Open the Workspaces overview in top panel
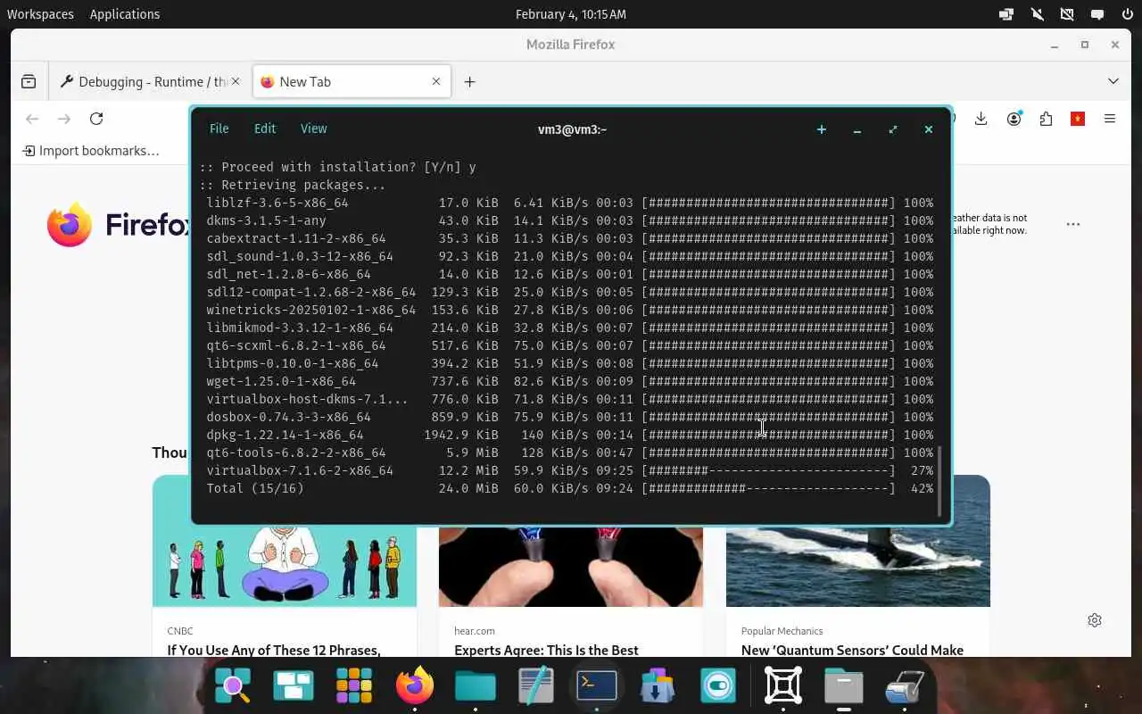The width and height of the screenshot is (1142, 714). (40, 14)
